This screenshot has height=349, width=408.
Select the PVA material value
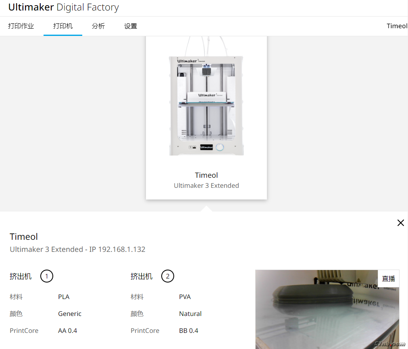click(185, 297)
